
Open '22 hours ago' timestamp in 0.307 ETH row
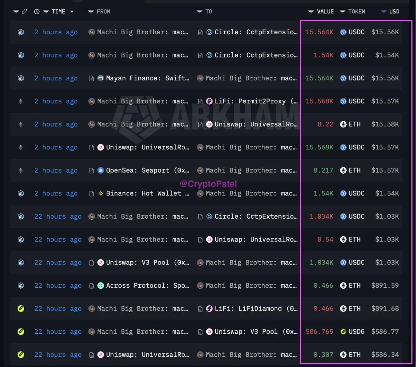[x=58, y=355]
